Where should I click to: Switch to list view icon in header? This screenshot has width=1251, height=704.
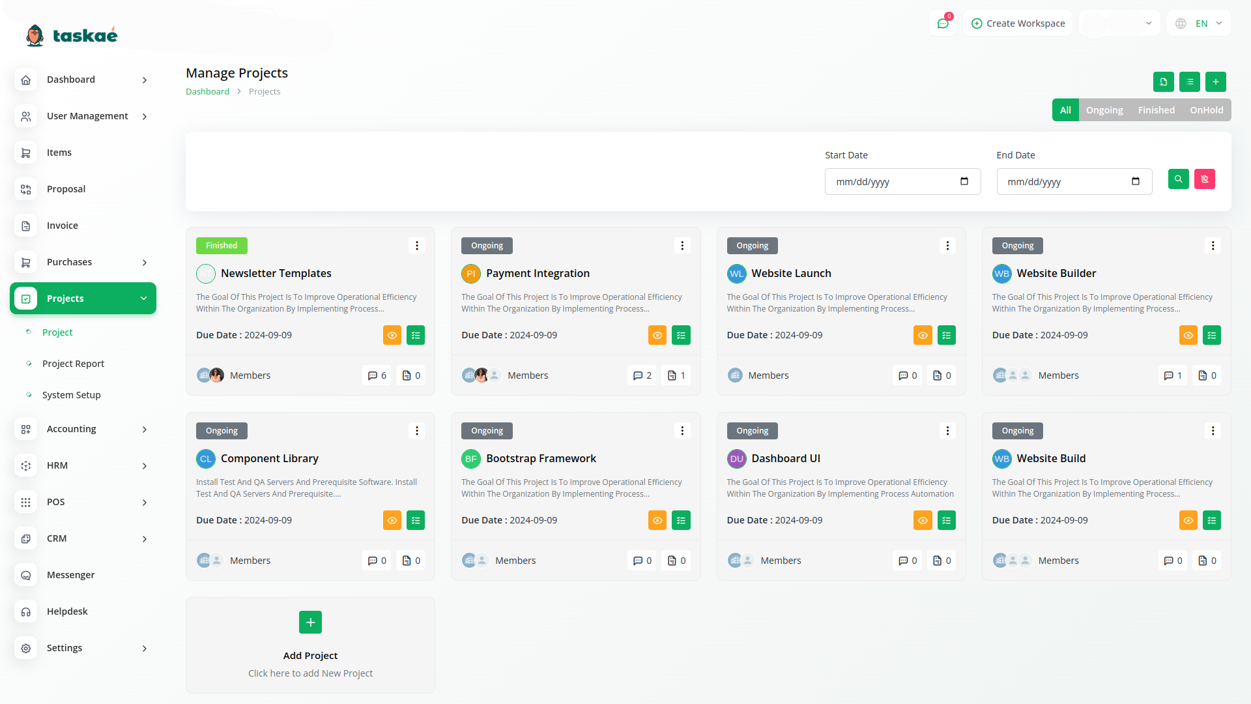[x=1190, y=81]
